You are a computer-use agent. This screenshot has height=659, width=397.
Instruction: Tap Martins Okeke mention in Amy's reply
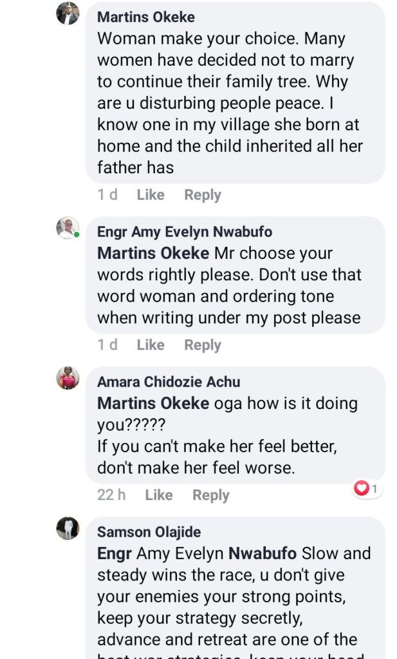(153, 253)
